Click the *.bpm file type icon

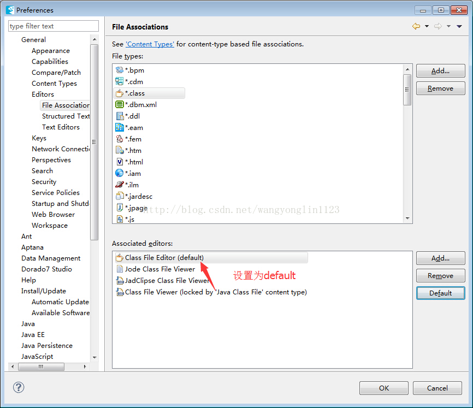coord(120,70)
